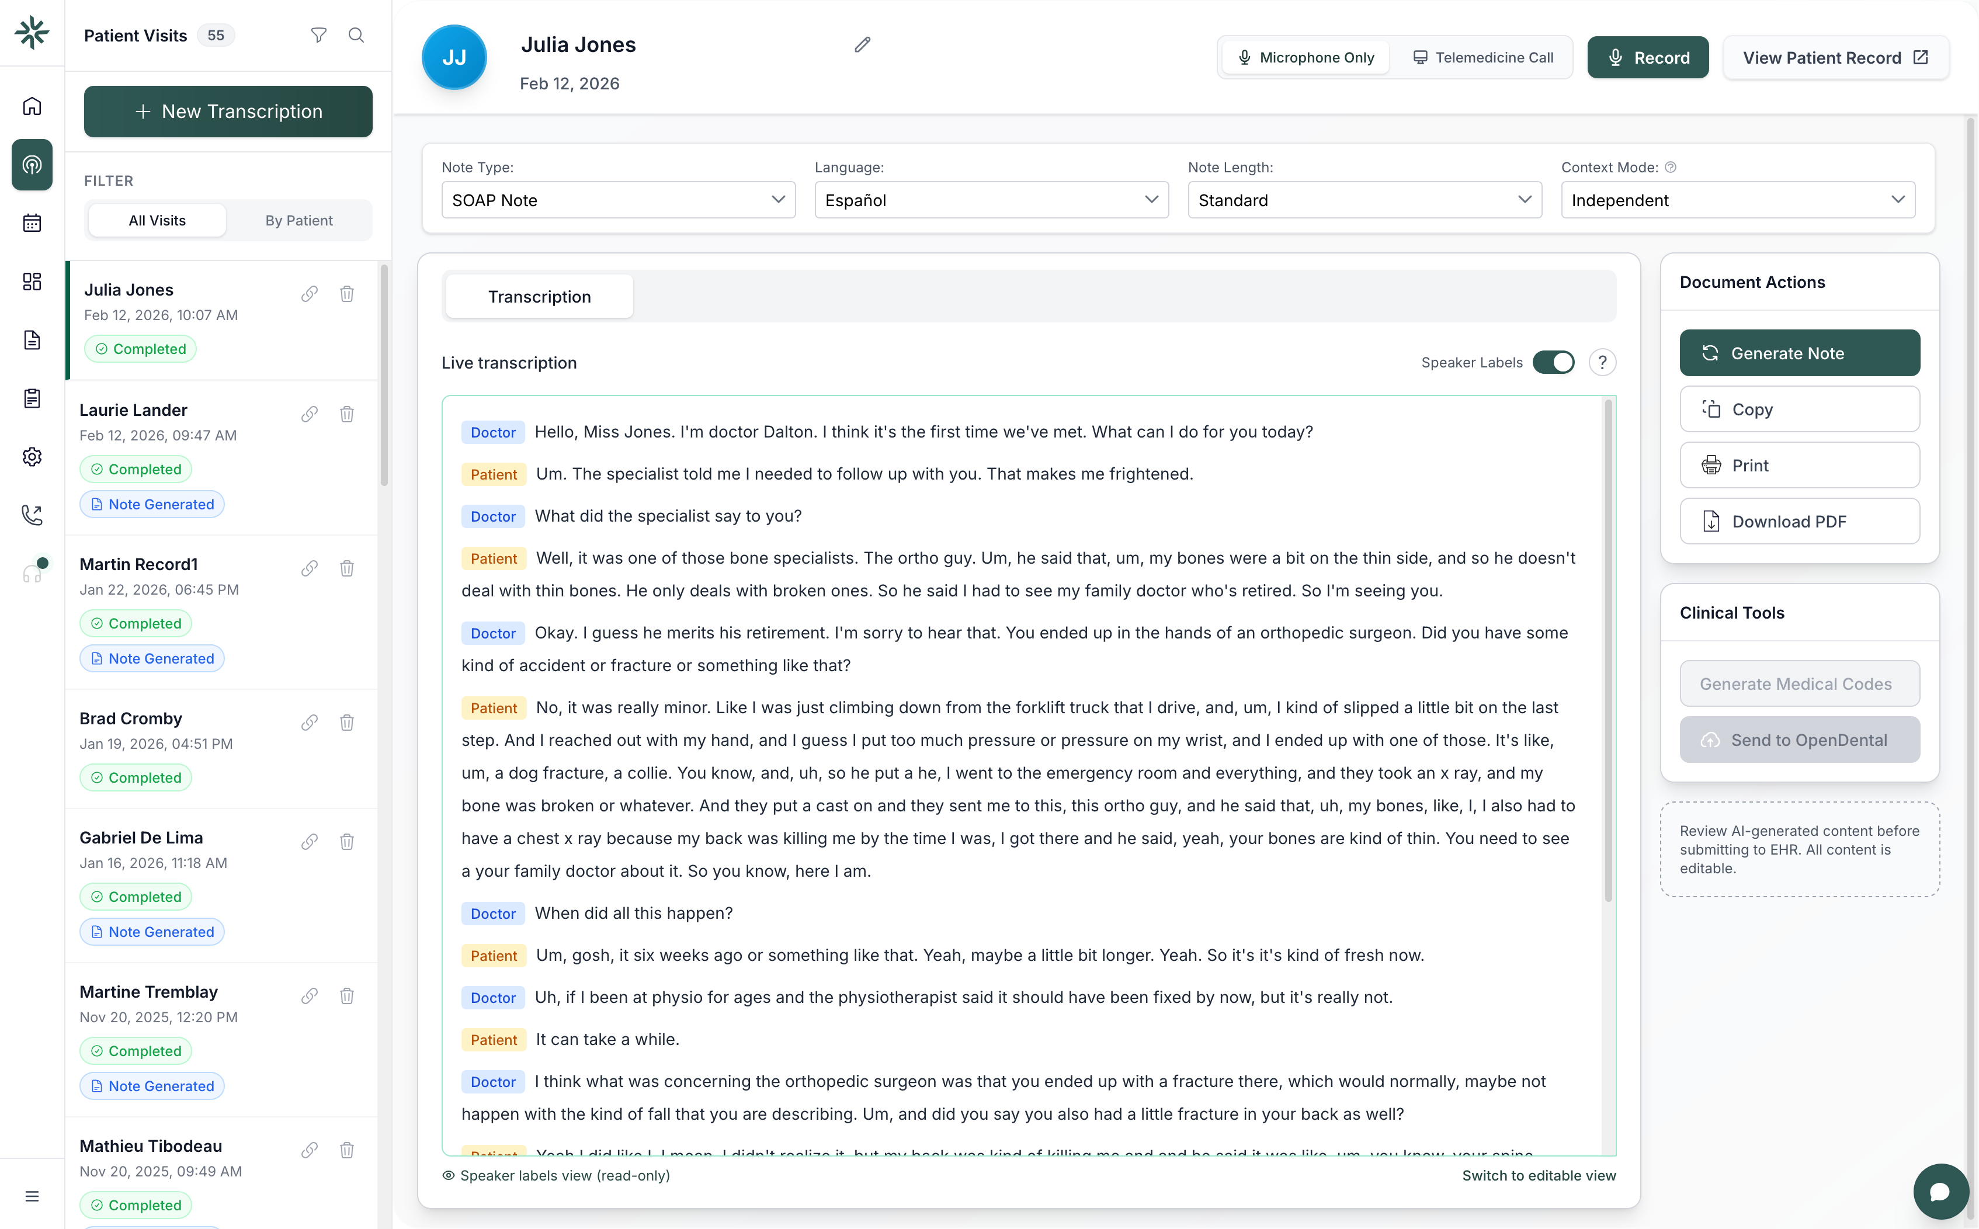
Task: Copy link for Julia Jones visit
Action: (x=310, y=293)
